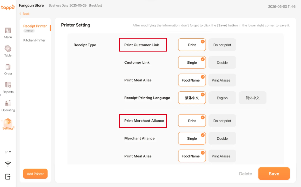Select the Receipt Printer tab
Screen dimensions: 301x187
point(35,26)
